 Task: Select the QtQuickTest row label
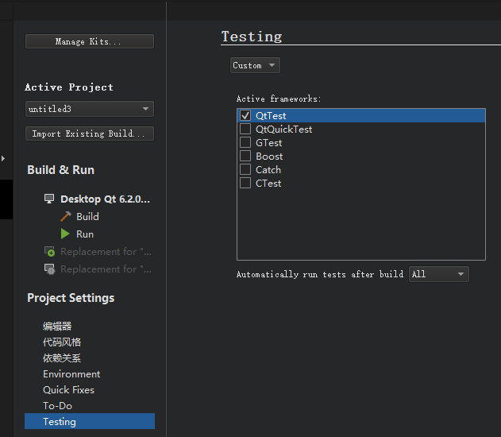click(283, 130)
